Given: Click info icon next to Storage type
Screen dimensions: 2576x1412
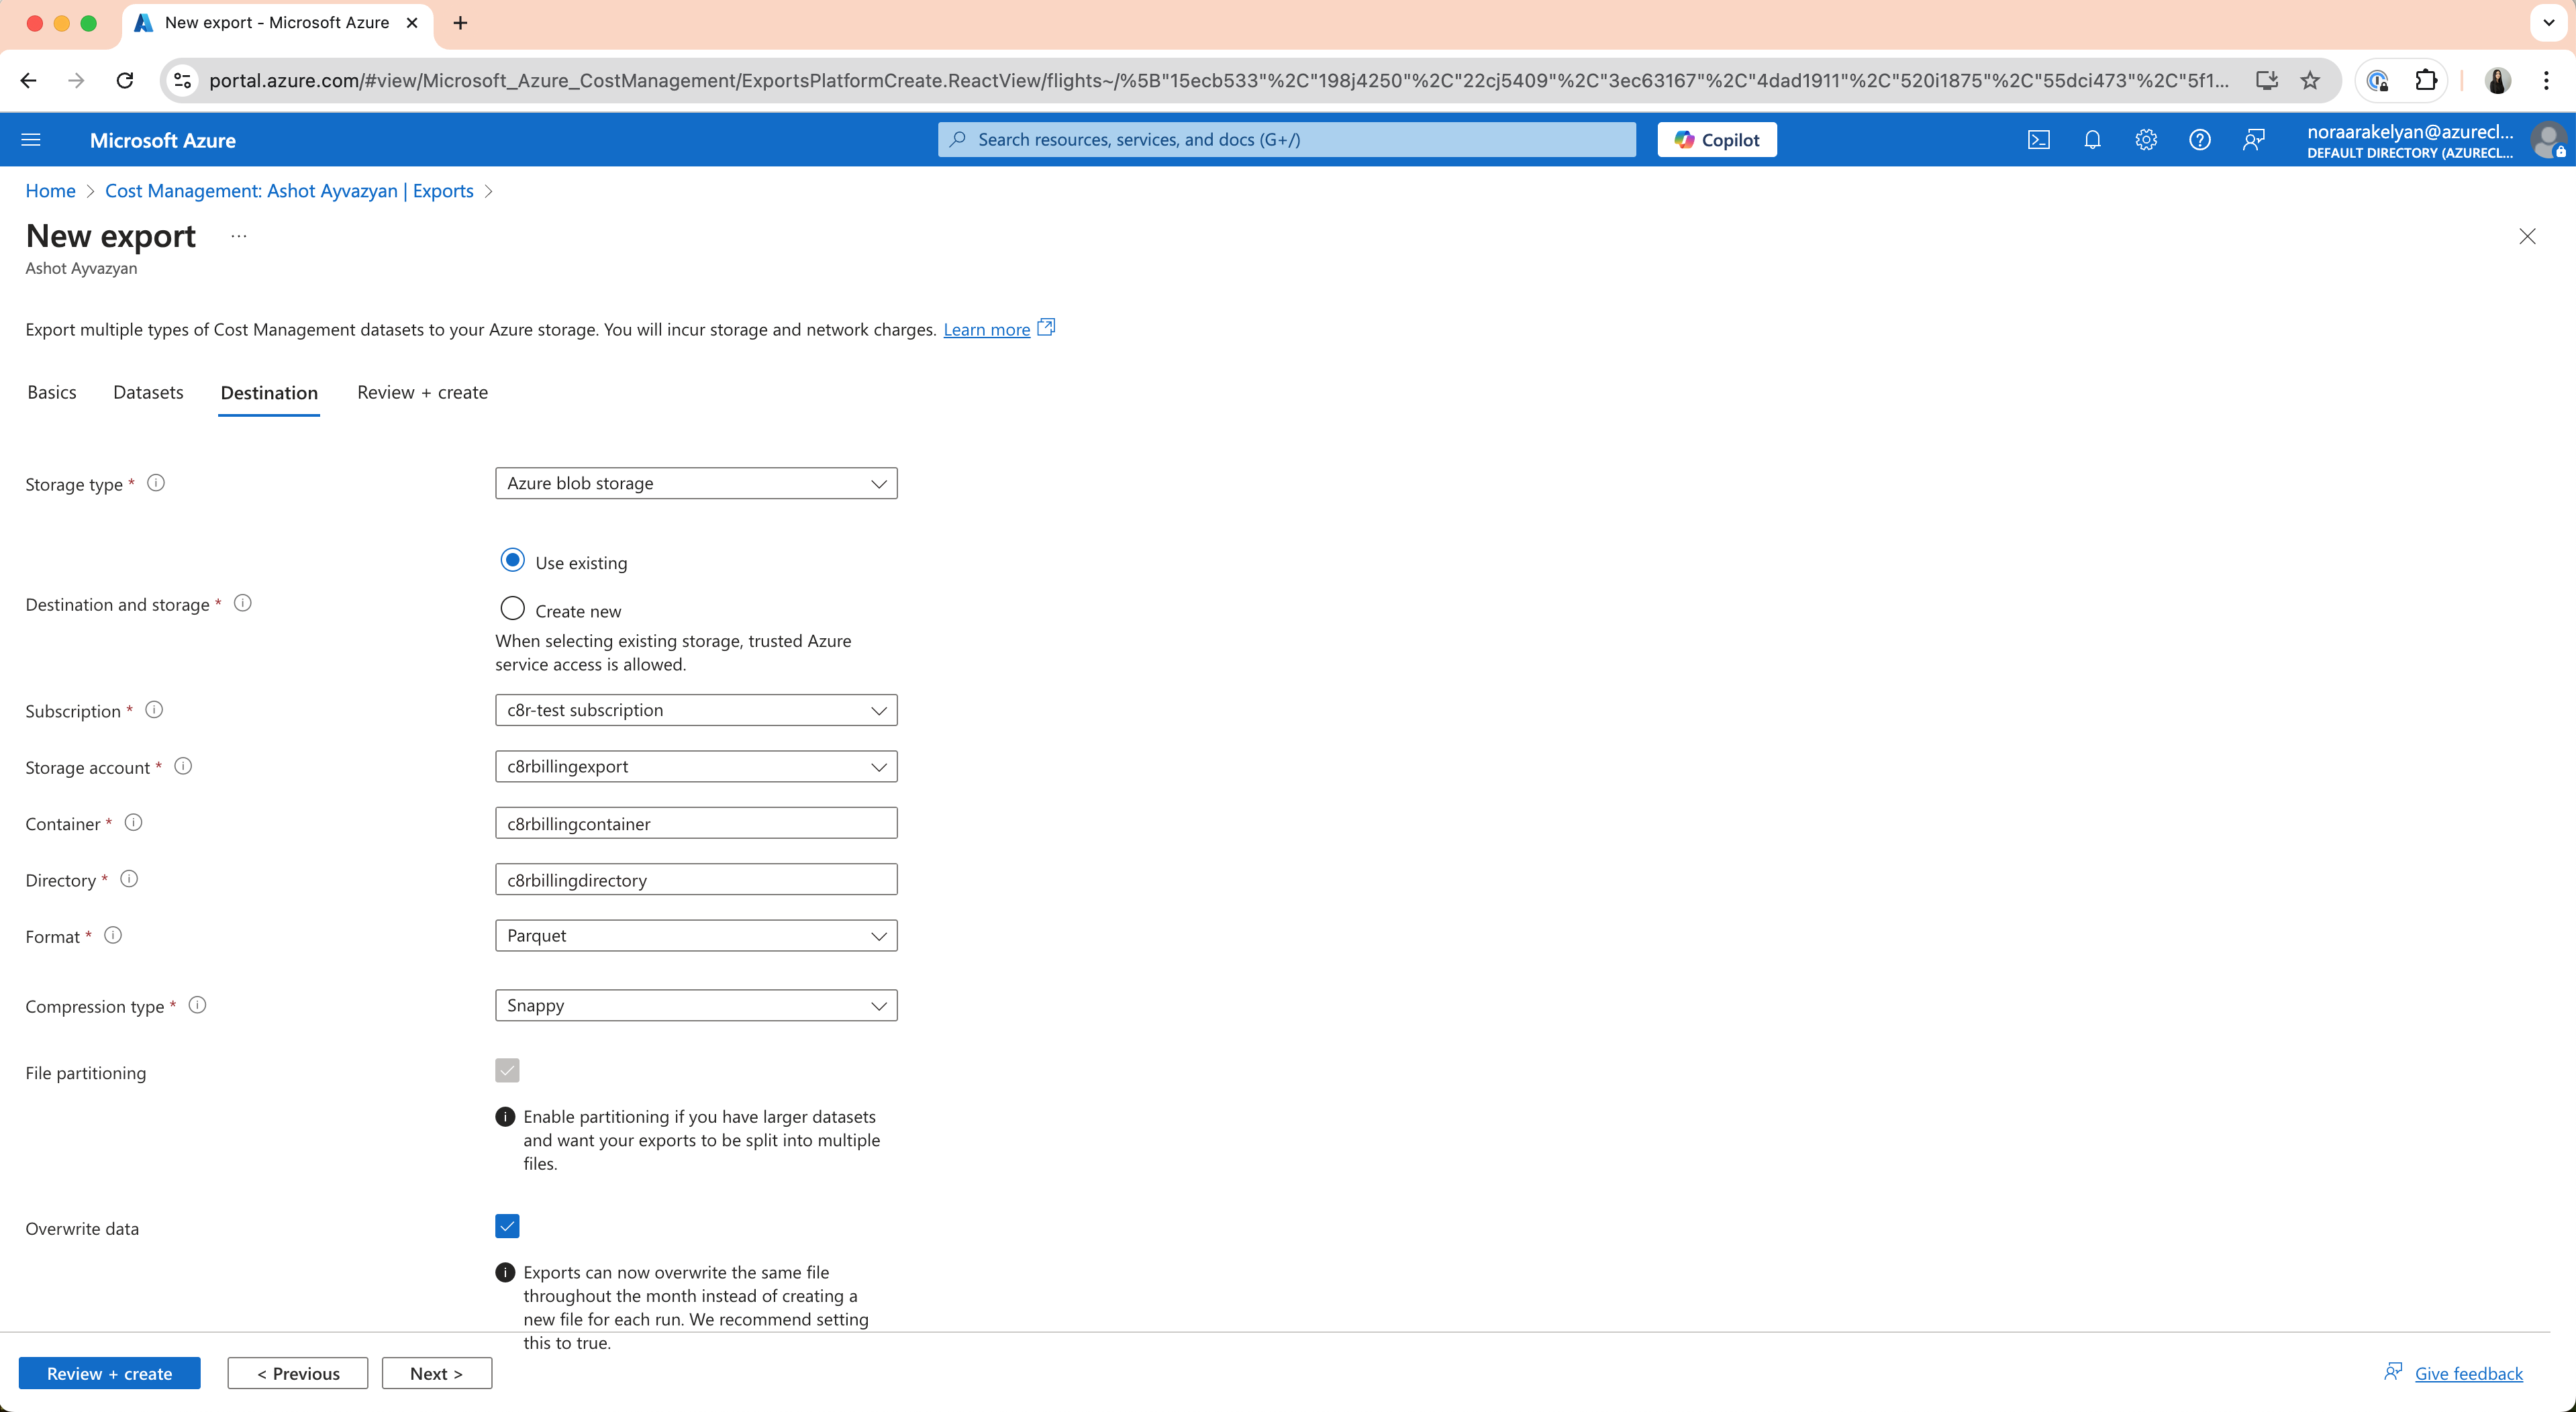Looking at the screenshot, I should click(156, 483).
